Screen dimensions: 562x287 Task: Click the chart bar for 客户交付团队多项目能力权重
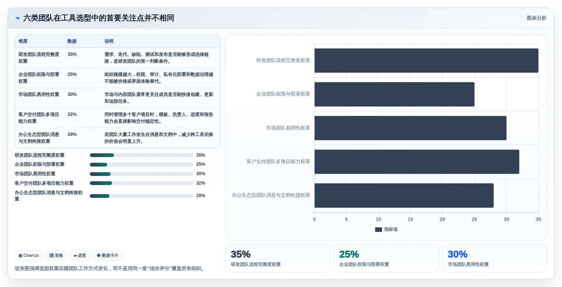417,162
